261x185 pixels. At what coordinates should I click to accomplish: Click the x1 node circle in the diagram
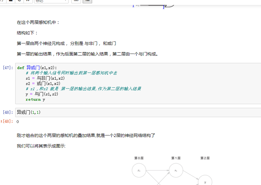point(139,170)
